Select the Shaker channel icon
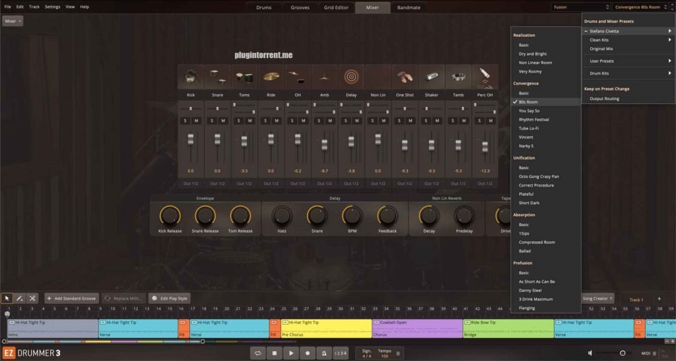Viewport: 676px width, 361px height. pos(431,77)
